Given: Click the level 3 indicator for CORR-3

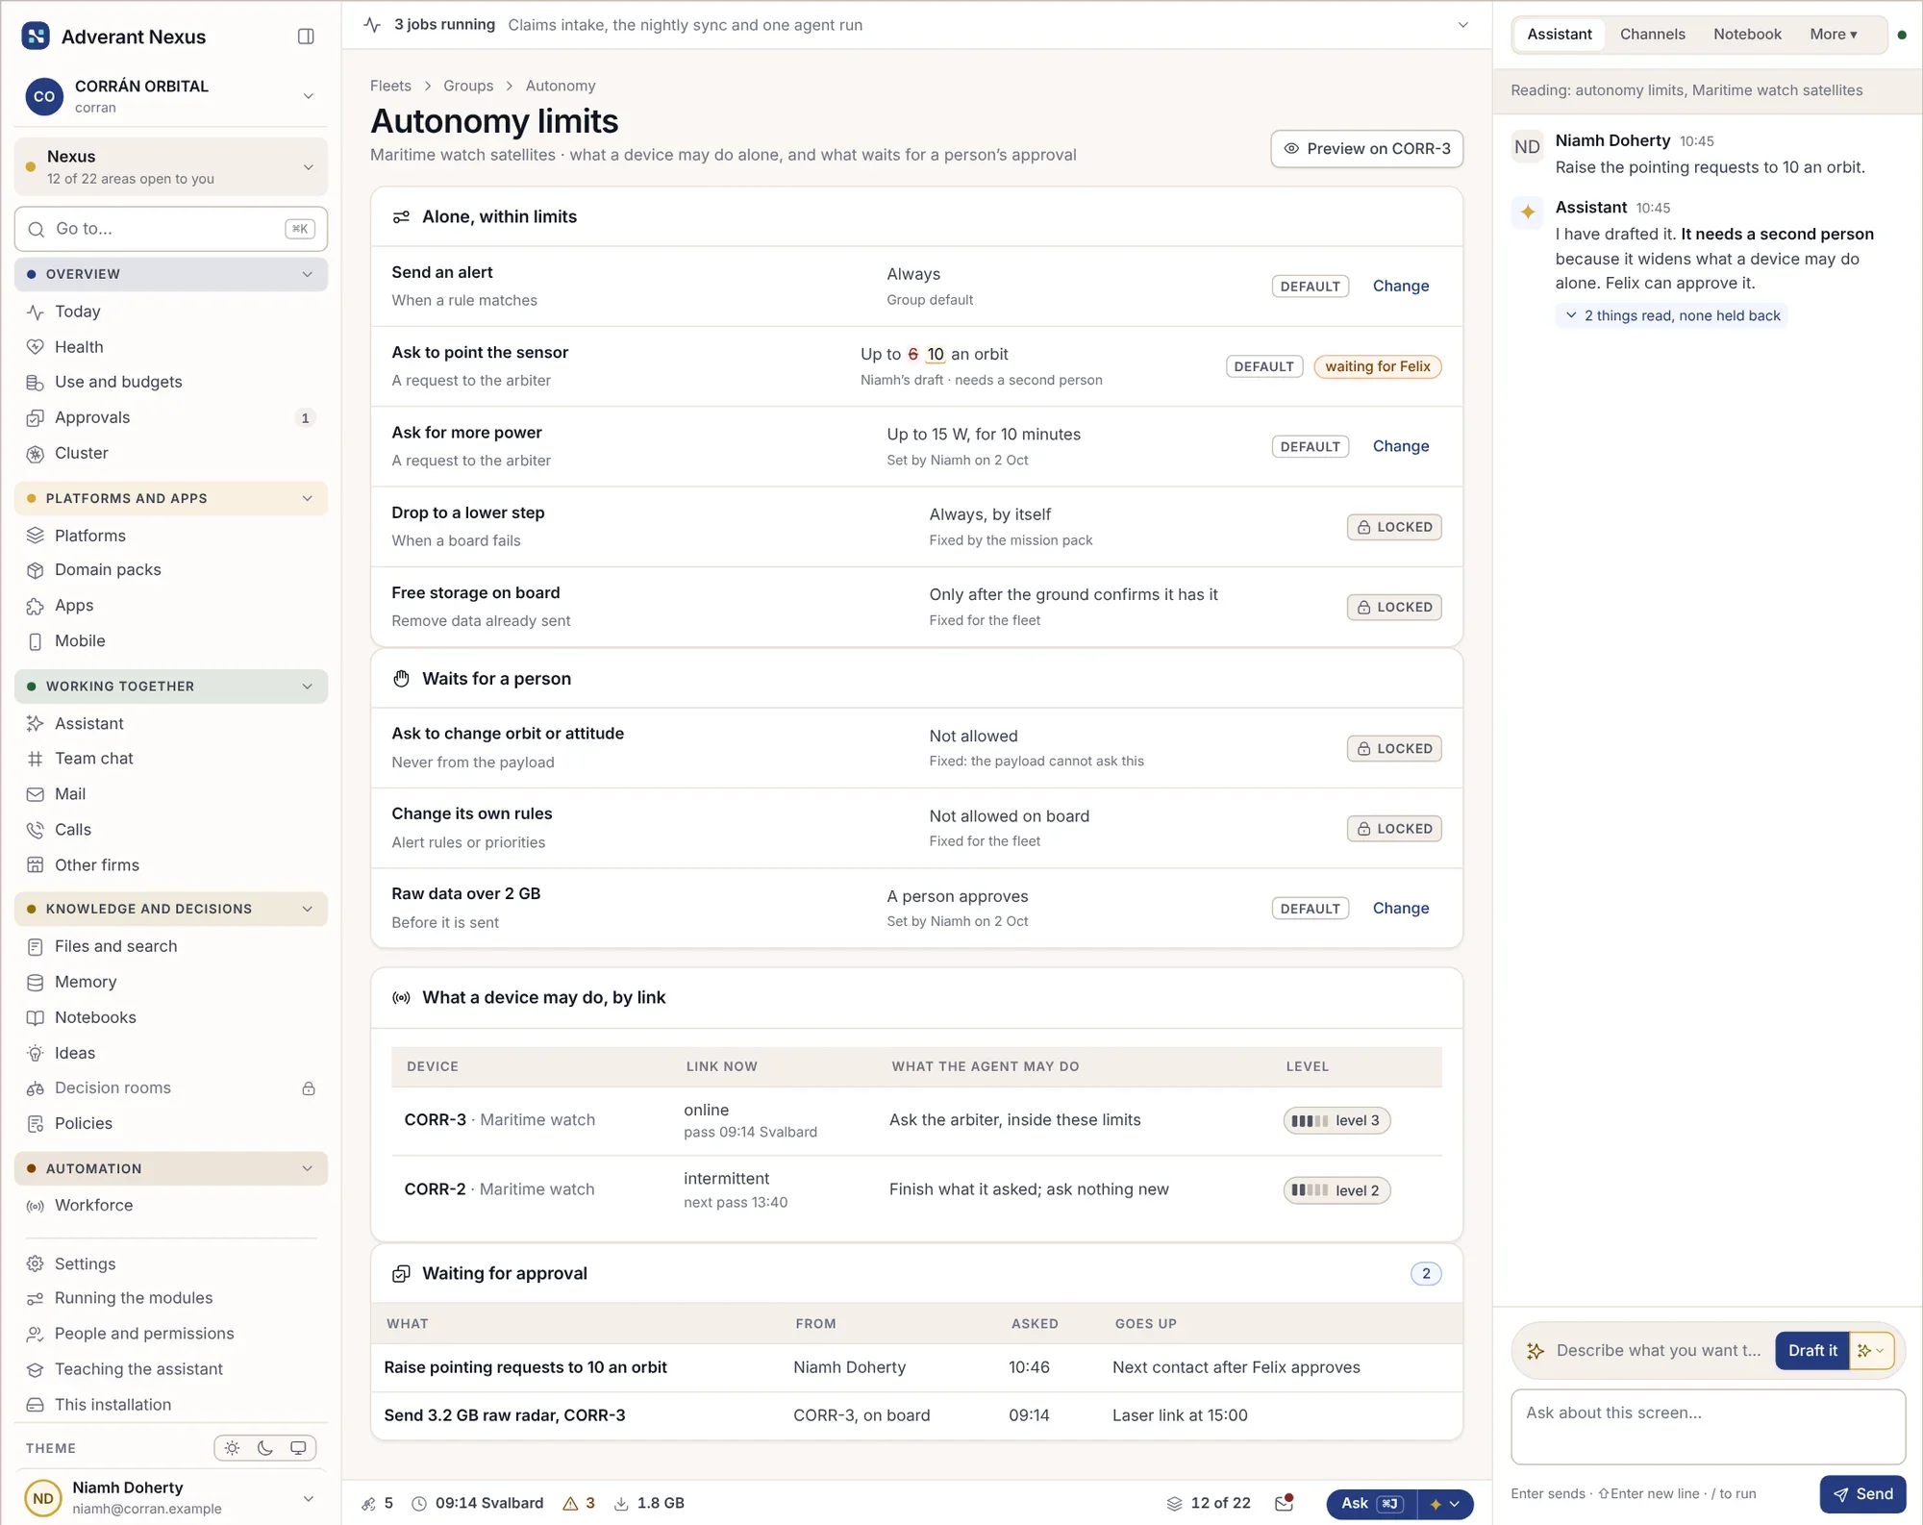Looking at the screenshot, I should (x=1336, y=1121).
